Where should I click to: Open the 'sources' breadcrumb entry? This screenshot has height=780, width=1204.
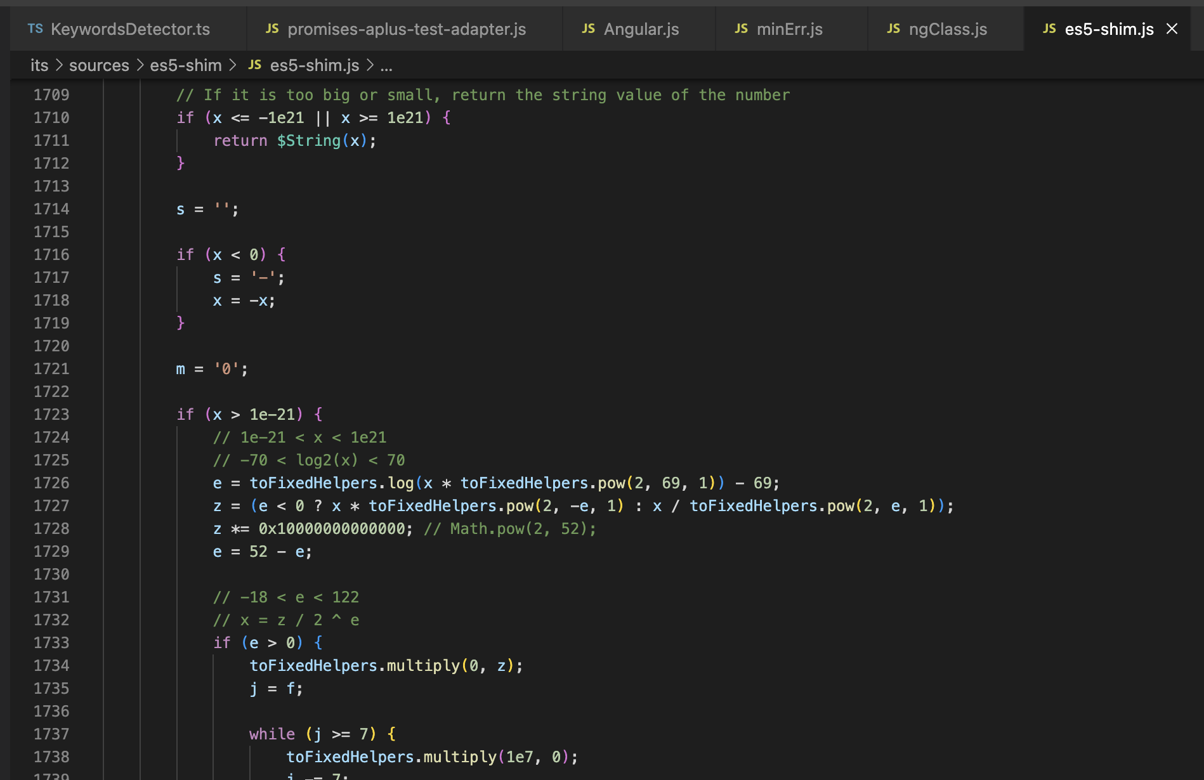(99, 65)
